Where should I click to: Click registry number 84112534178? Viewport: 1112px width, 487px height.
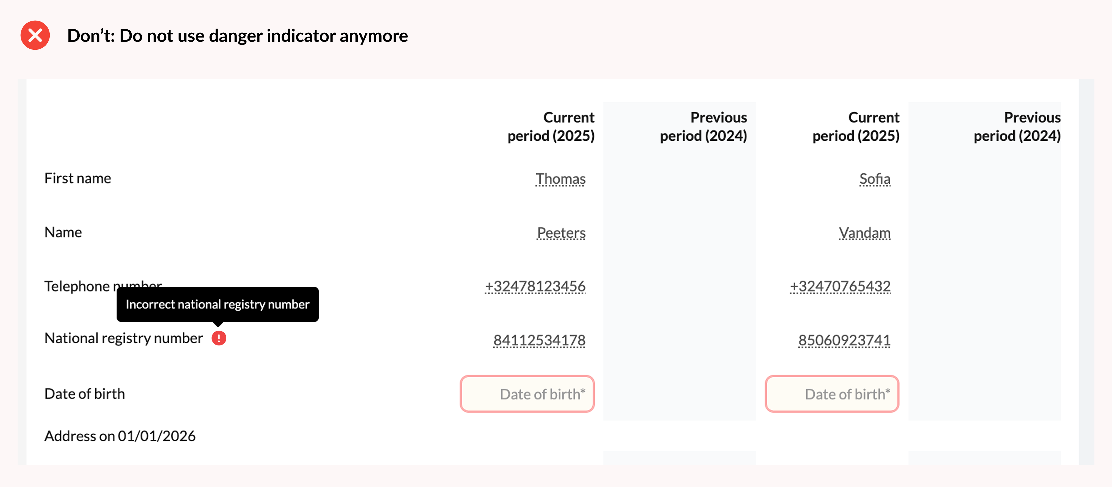pyautogui.click(x=539, y=340)
